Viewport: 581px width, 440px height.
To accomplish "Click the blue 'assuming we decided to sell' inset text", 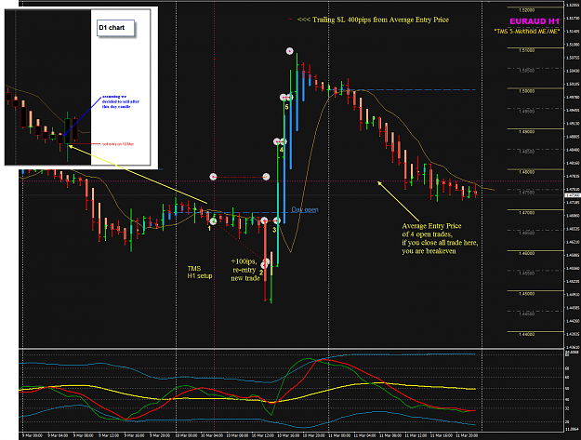I will [x=121, y=101].
